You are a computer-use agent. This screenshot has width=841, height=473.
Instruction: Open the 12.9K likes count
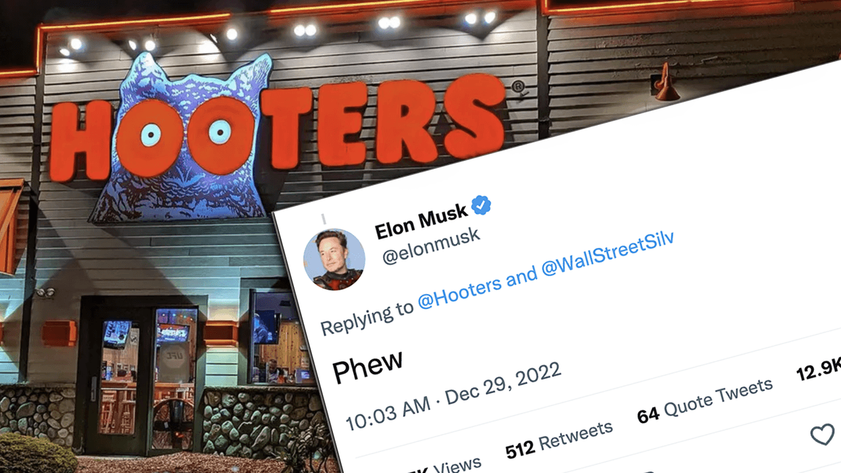[818, 368]
